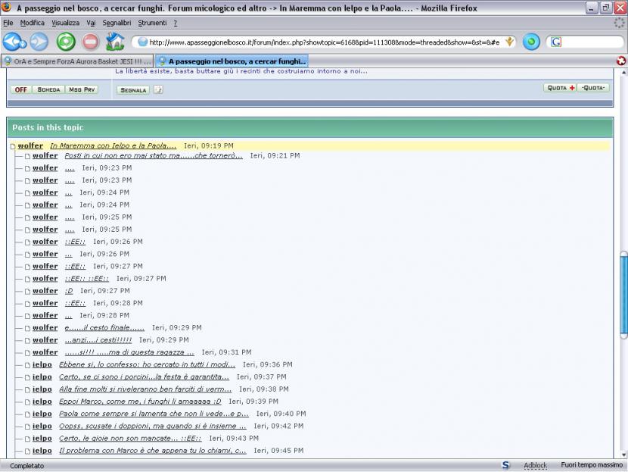Click the blue S icon in the status bar
Image resolution: width=628 pixels, height=472 pixels.
tap(505, 465)
